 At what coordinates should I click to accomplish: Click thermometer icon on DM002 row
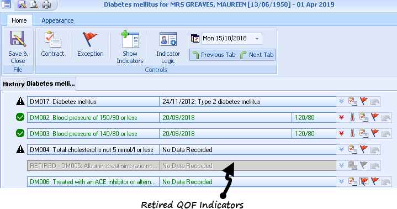(x=352, y=117)
